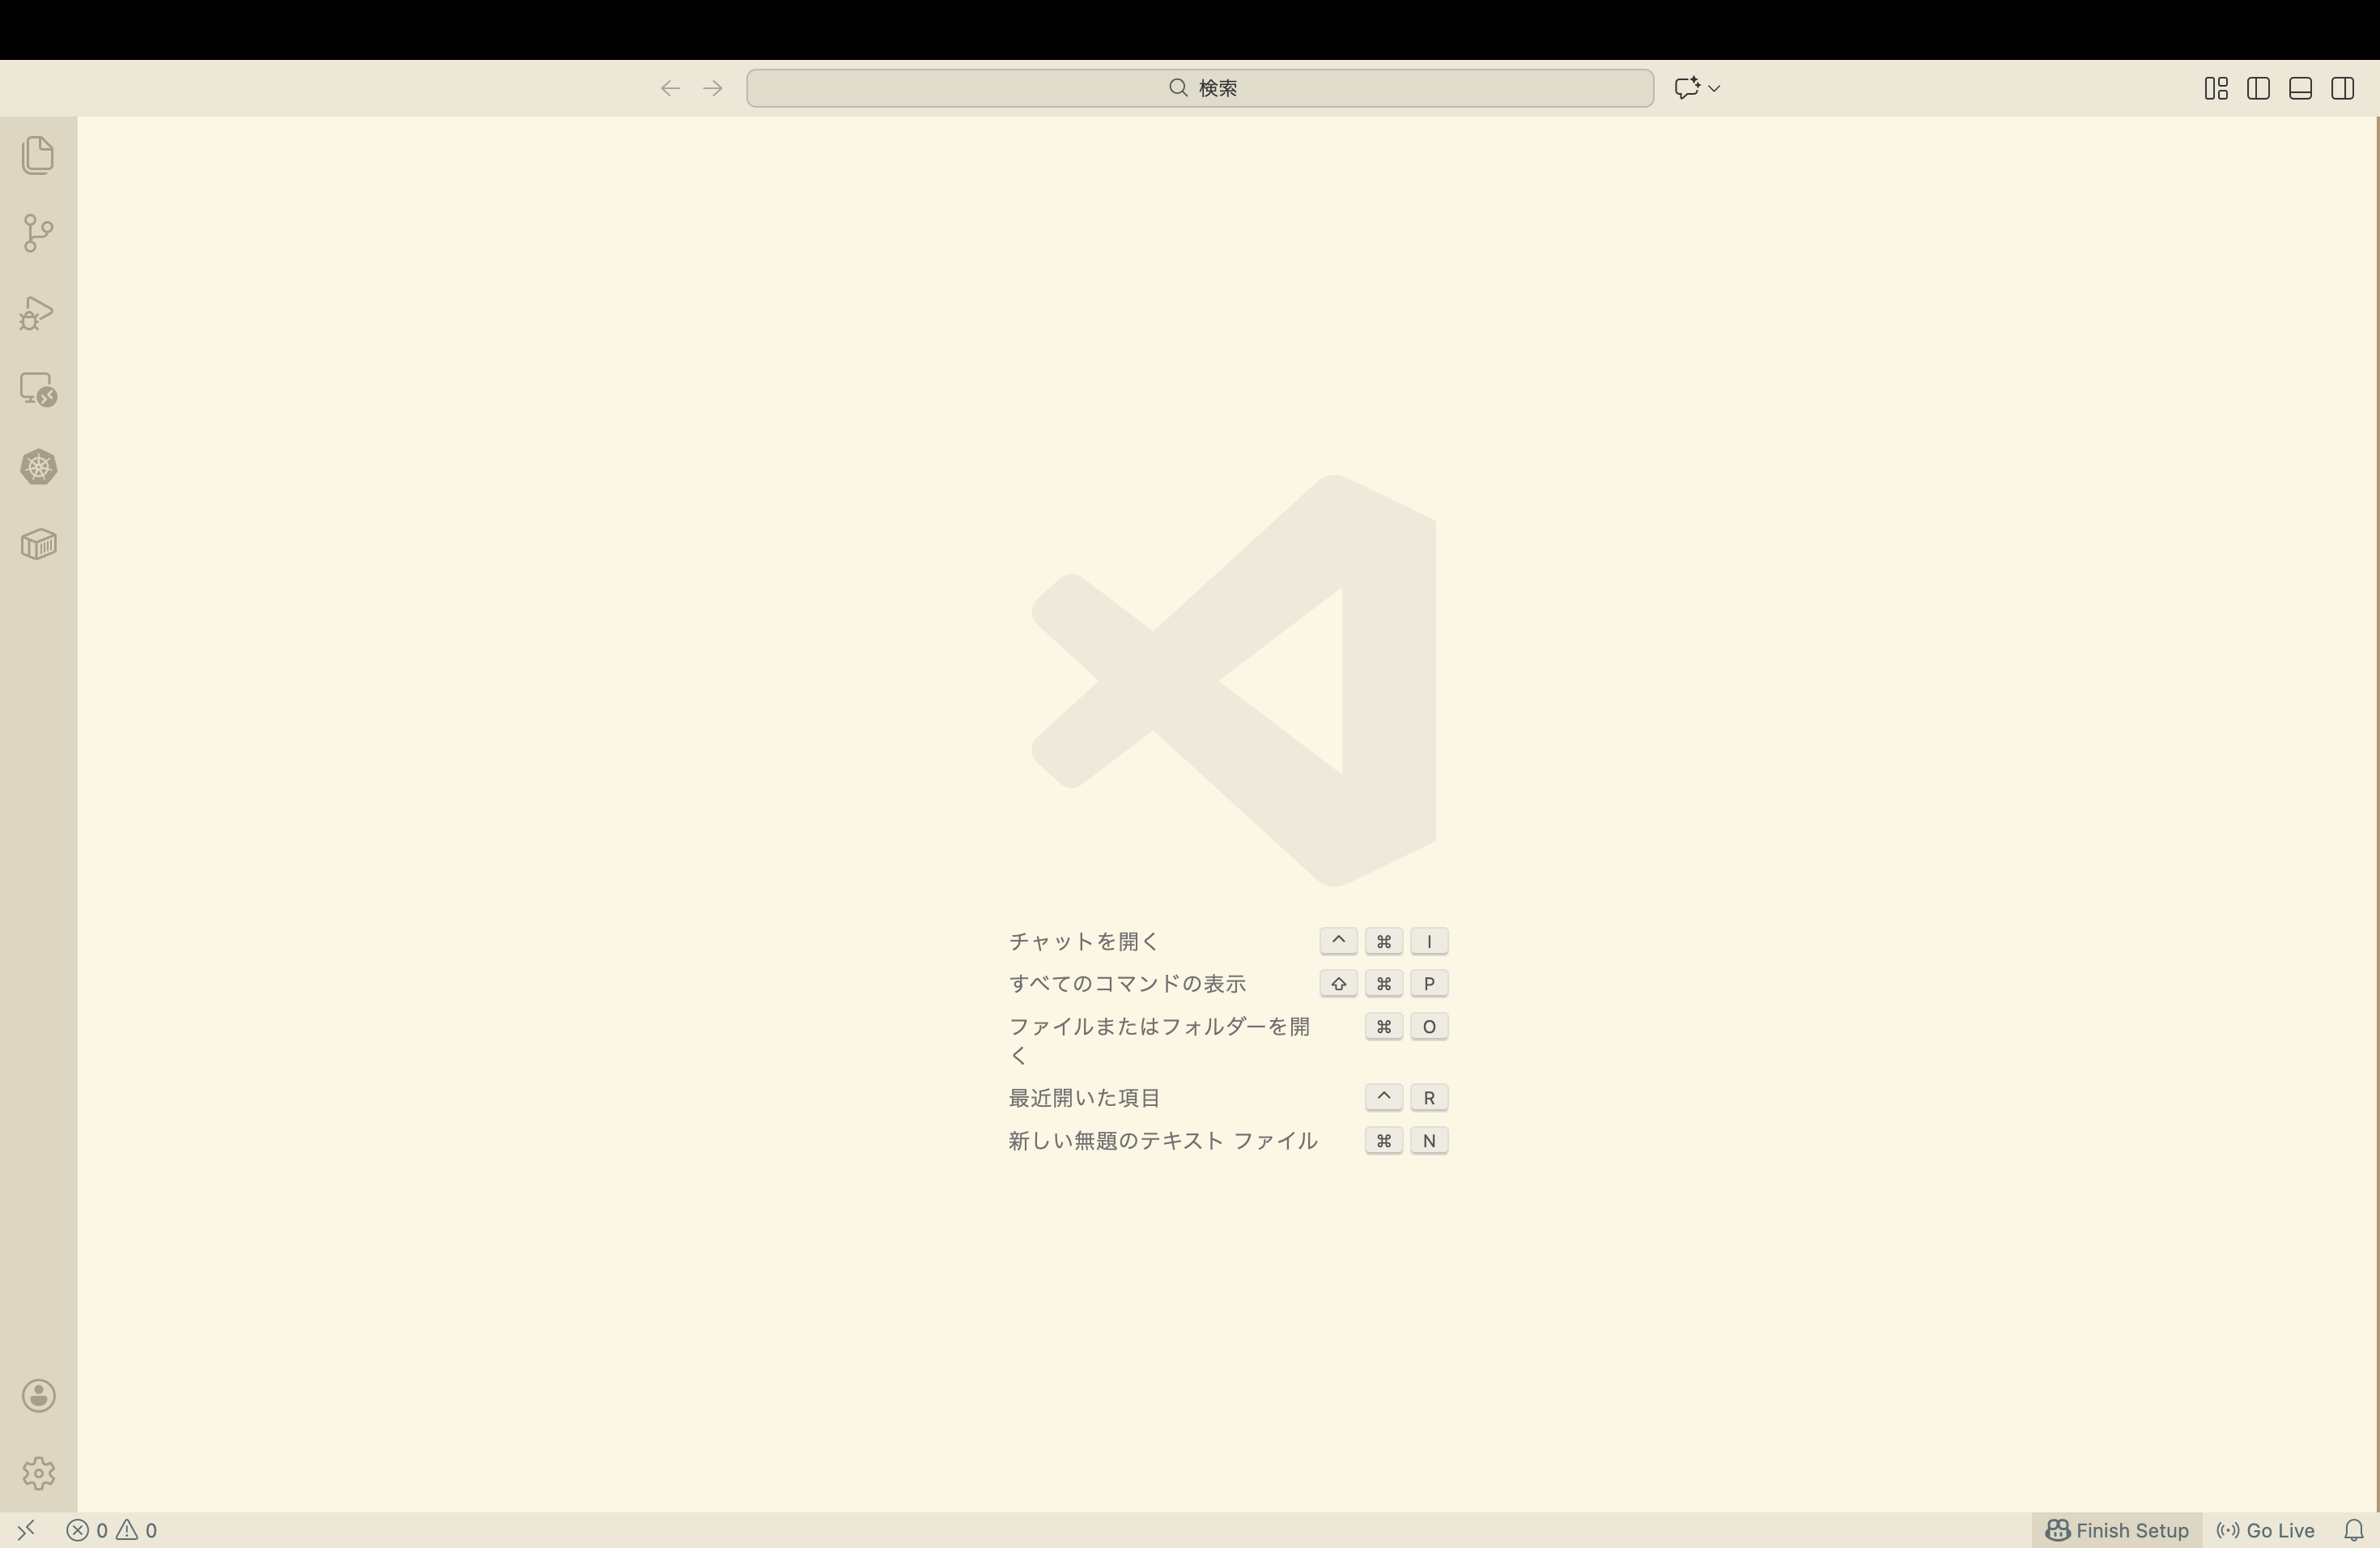This screenshot has height=1548, width=2380.
Task: Open the Kubernetes extension view
Action: [38, 467]
